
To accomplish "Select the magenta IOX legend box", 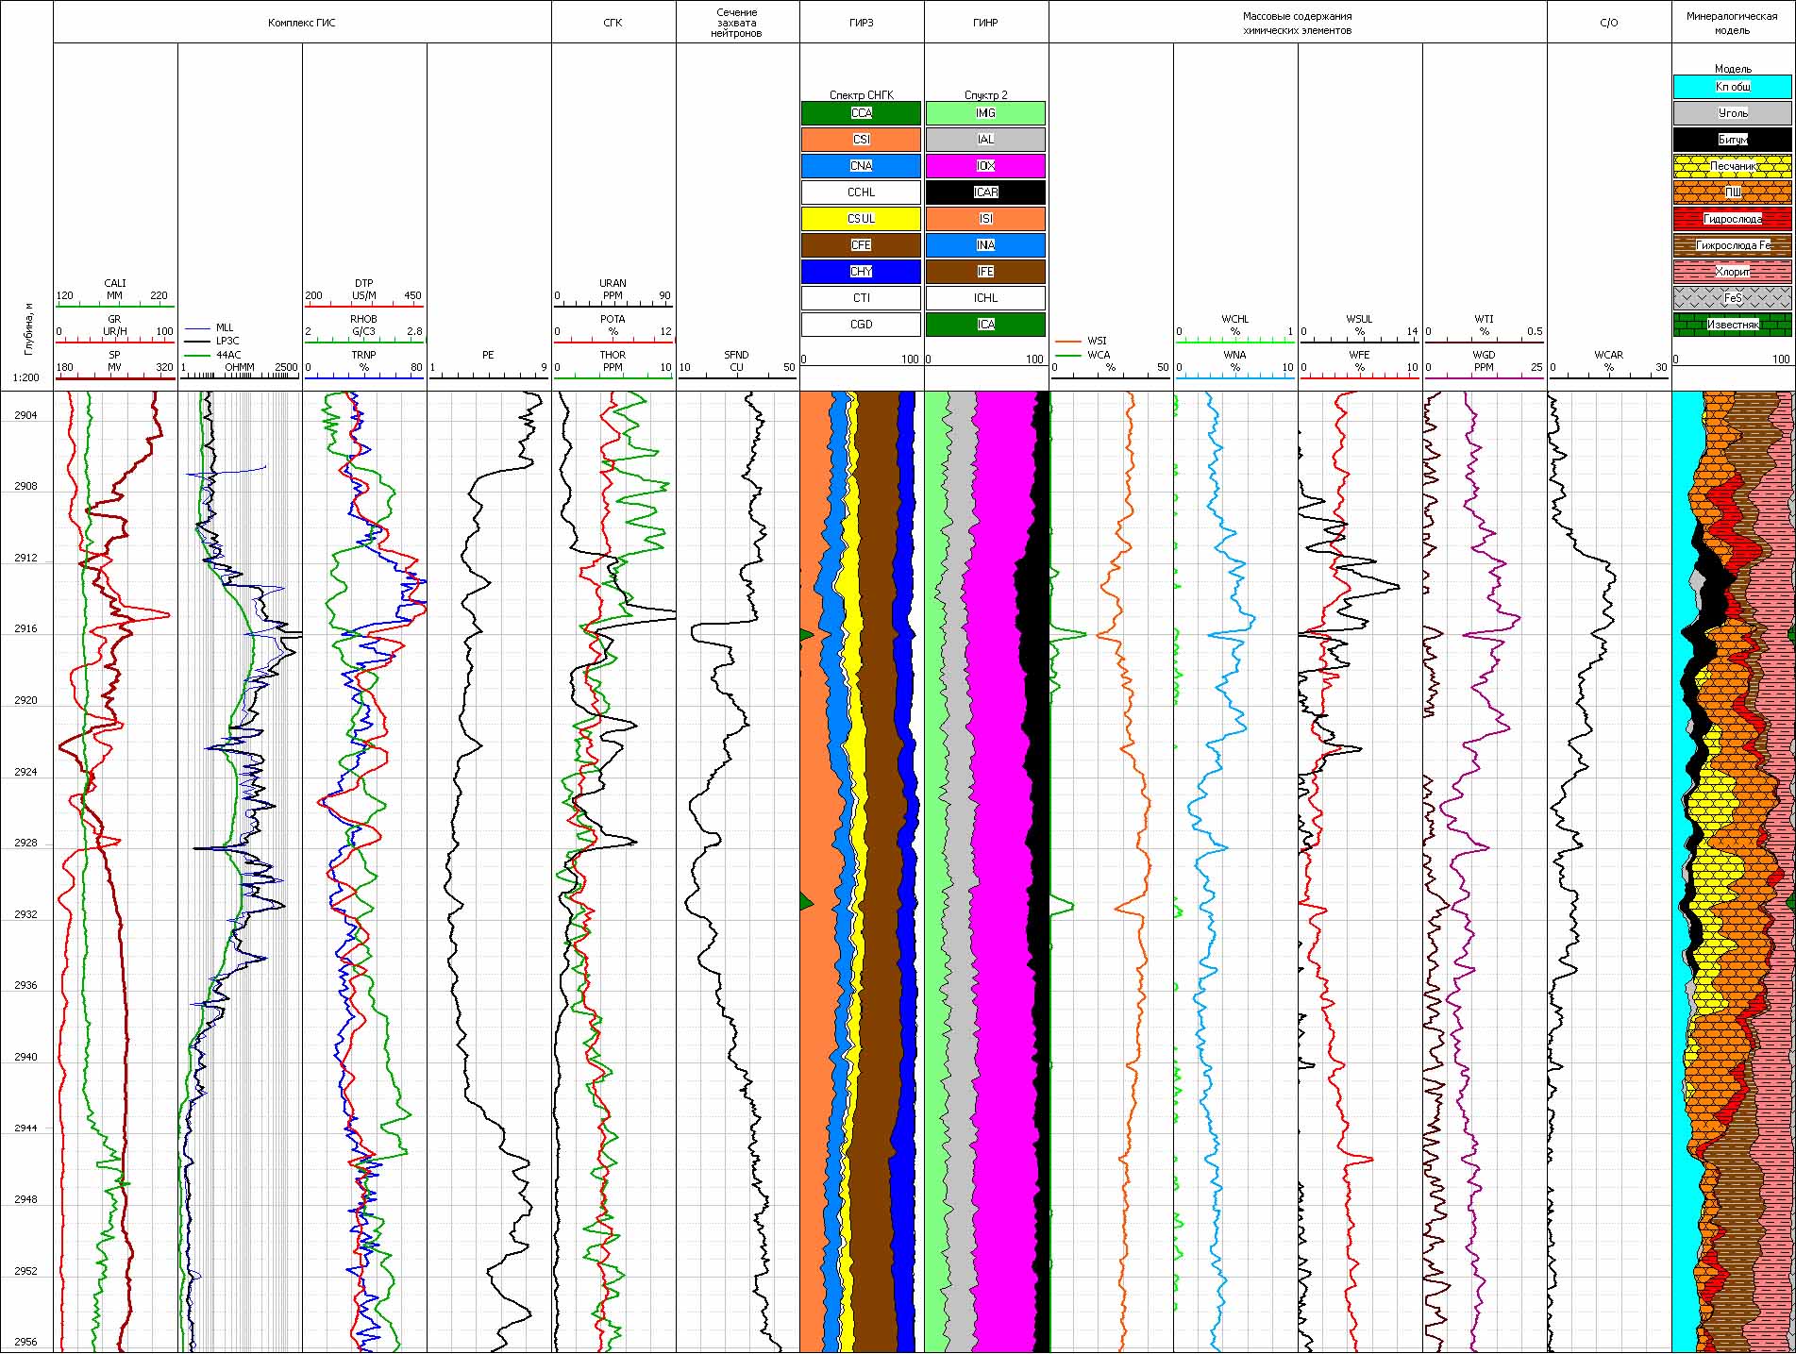I will tap(985, 166).
